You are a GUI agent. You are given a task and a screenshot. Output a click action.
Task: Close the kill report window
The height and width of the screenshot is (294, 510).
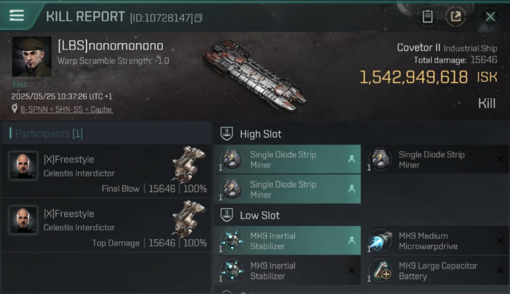490,16
